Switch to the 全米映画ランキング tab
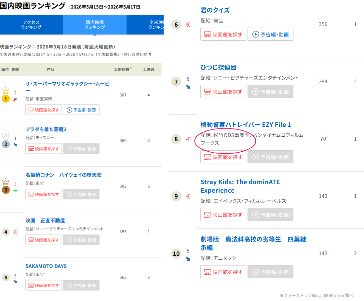The width and height of the screenshot is (364, 301). pos(145,25)
